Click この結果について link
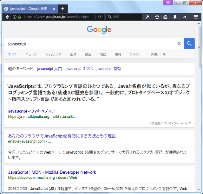203x194 pixels. [x=160, y=123]
